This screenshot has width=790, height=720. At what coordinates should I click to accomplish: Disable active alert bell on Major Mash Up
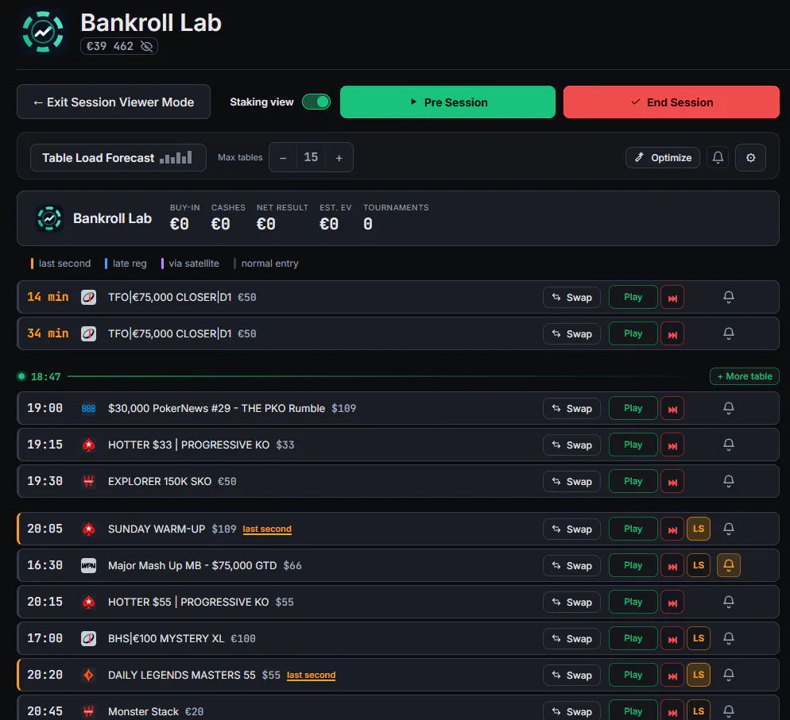tap(729, 565)
